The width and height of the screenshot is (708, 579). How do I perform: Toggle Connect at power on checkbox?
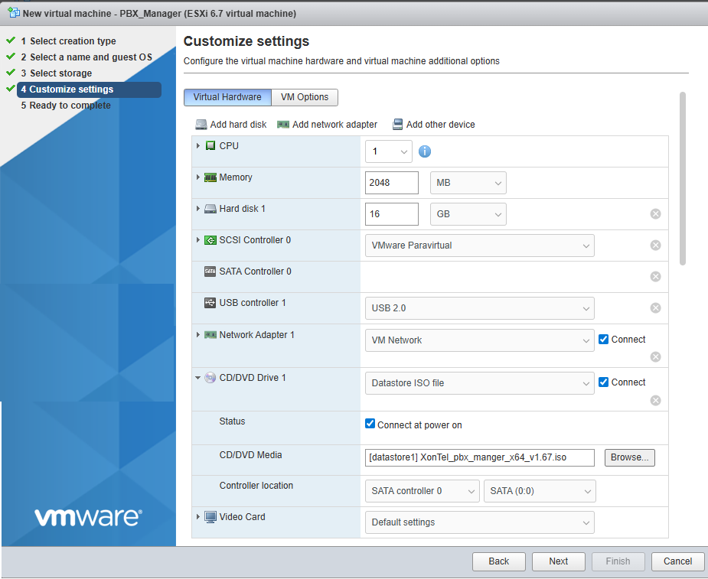370,424
